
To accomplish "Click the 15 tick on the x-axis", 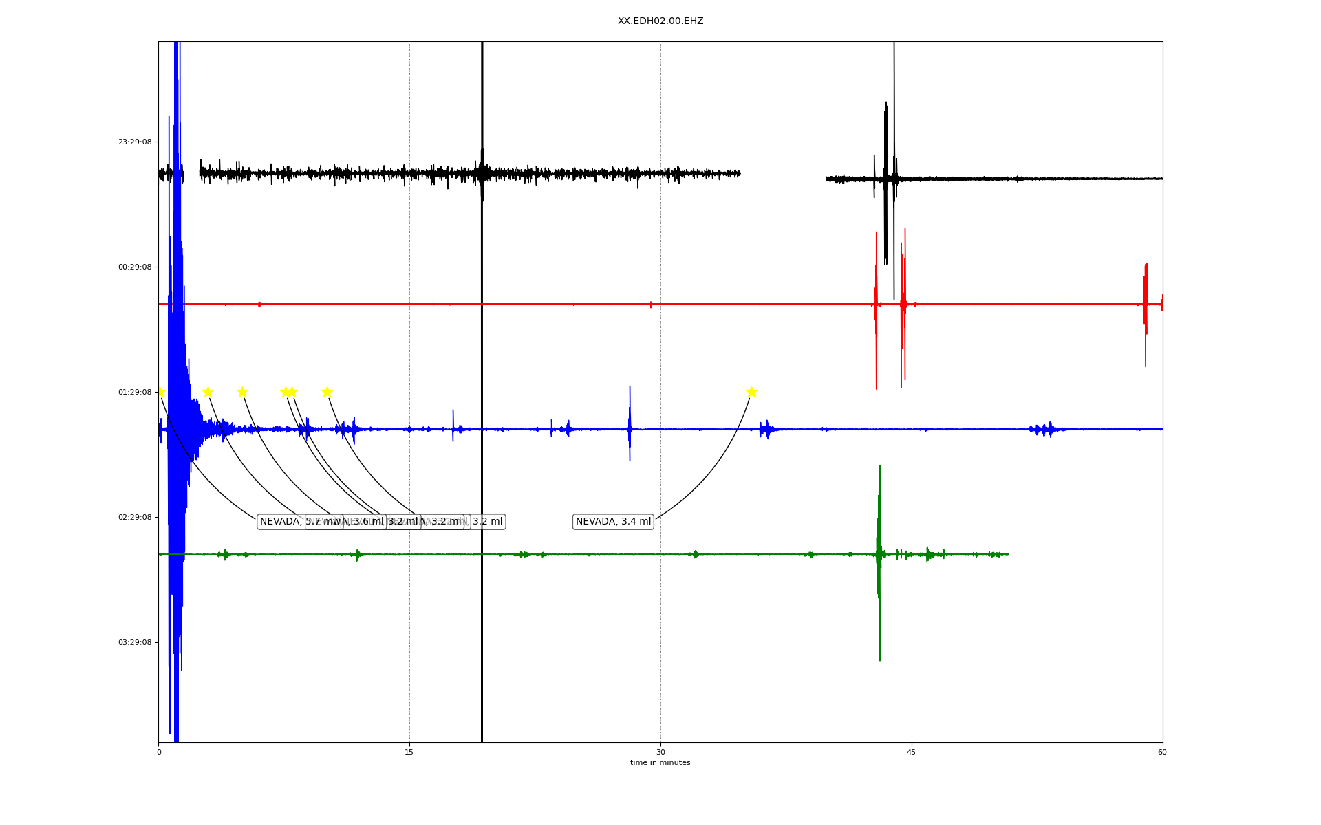I will click(409, 753).
